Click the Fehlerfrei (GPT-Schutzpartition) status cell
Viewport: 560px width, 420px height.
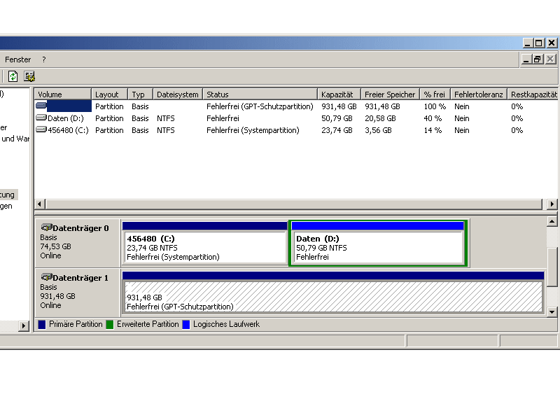(x=260, y=106)
